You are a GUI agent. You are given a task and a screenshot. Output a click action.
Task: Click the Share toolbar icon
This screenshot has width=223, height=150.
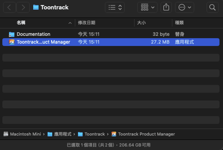[x=166, y=7]
